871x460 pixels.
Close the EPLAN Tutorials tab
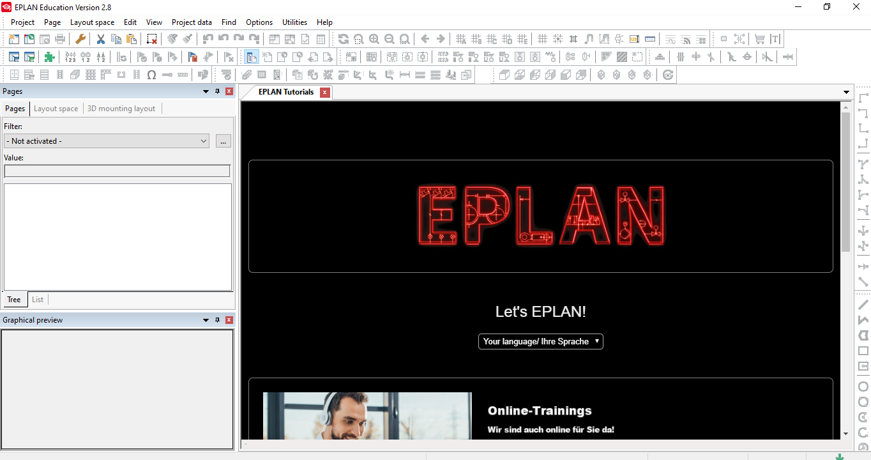(x=325, y=93)
